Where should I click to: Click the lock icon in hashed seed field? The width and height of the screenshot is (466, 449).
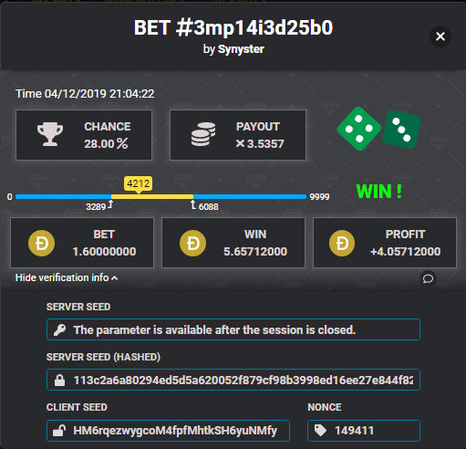[59, 380]
